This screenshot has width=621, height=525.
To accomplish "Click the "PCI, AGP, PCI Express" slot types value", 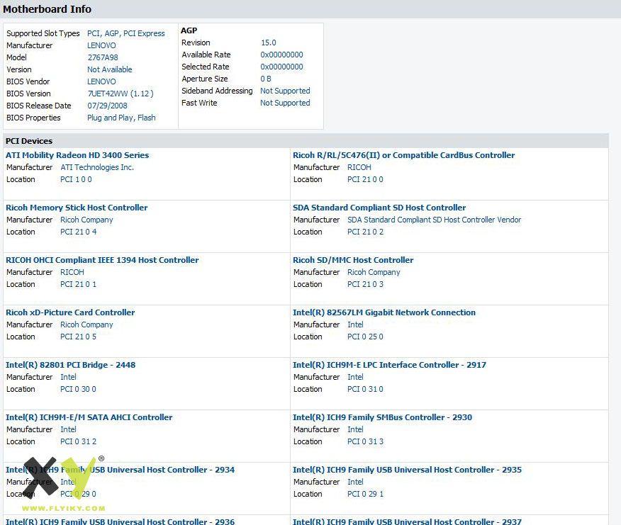I will 126,33.
